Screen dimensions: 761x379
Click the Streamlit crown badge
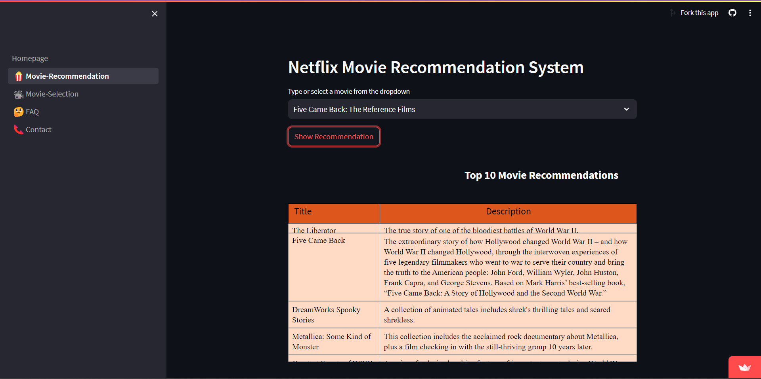[745, 368]
